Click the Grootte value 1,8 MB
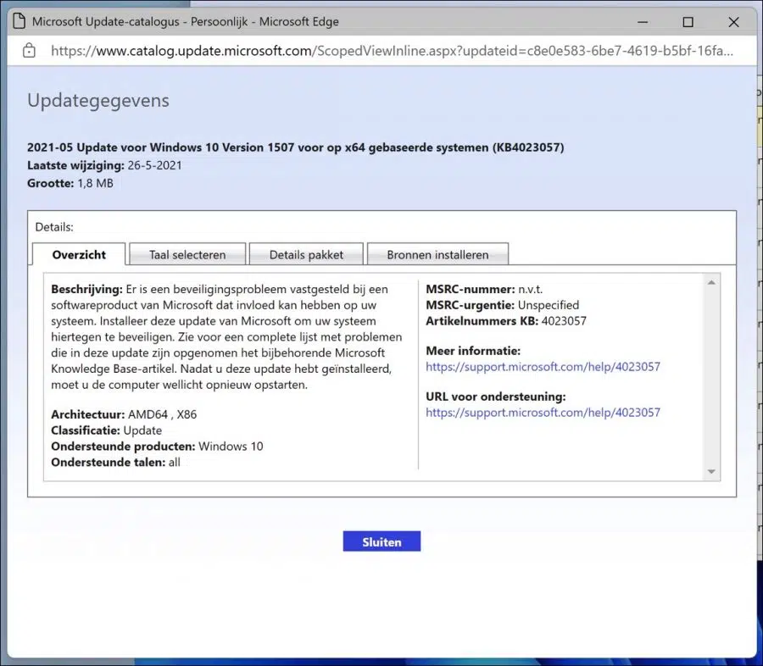This screenshot has height=666, width=763. [95, 183]
